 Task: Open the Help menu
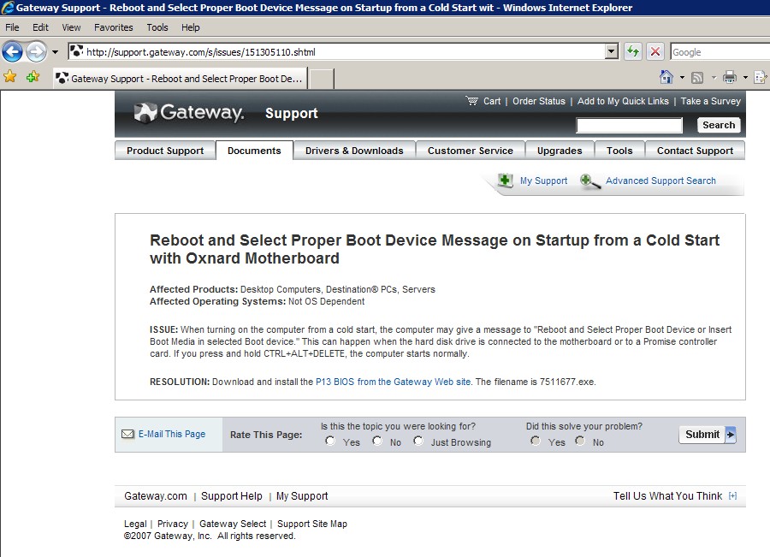(191, 27)
